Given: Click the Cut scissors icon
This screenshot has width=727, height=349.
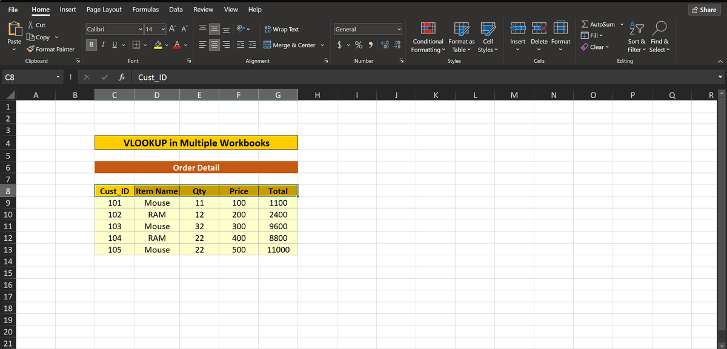Looking at the screenshot, I should [x=30, y=25].
